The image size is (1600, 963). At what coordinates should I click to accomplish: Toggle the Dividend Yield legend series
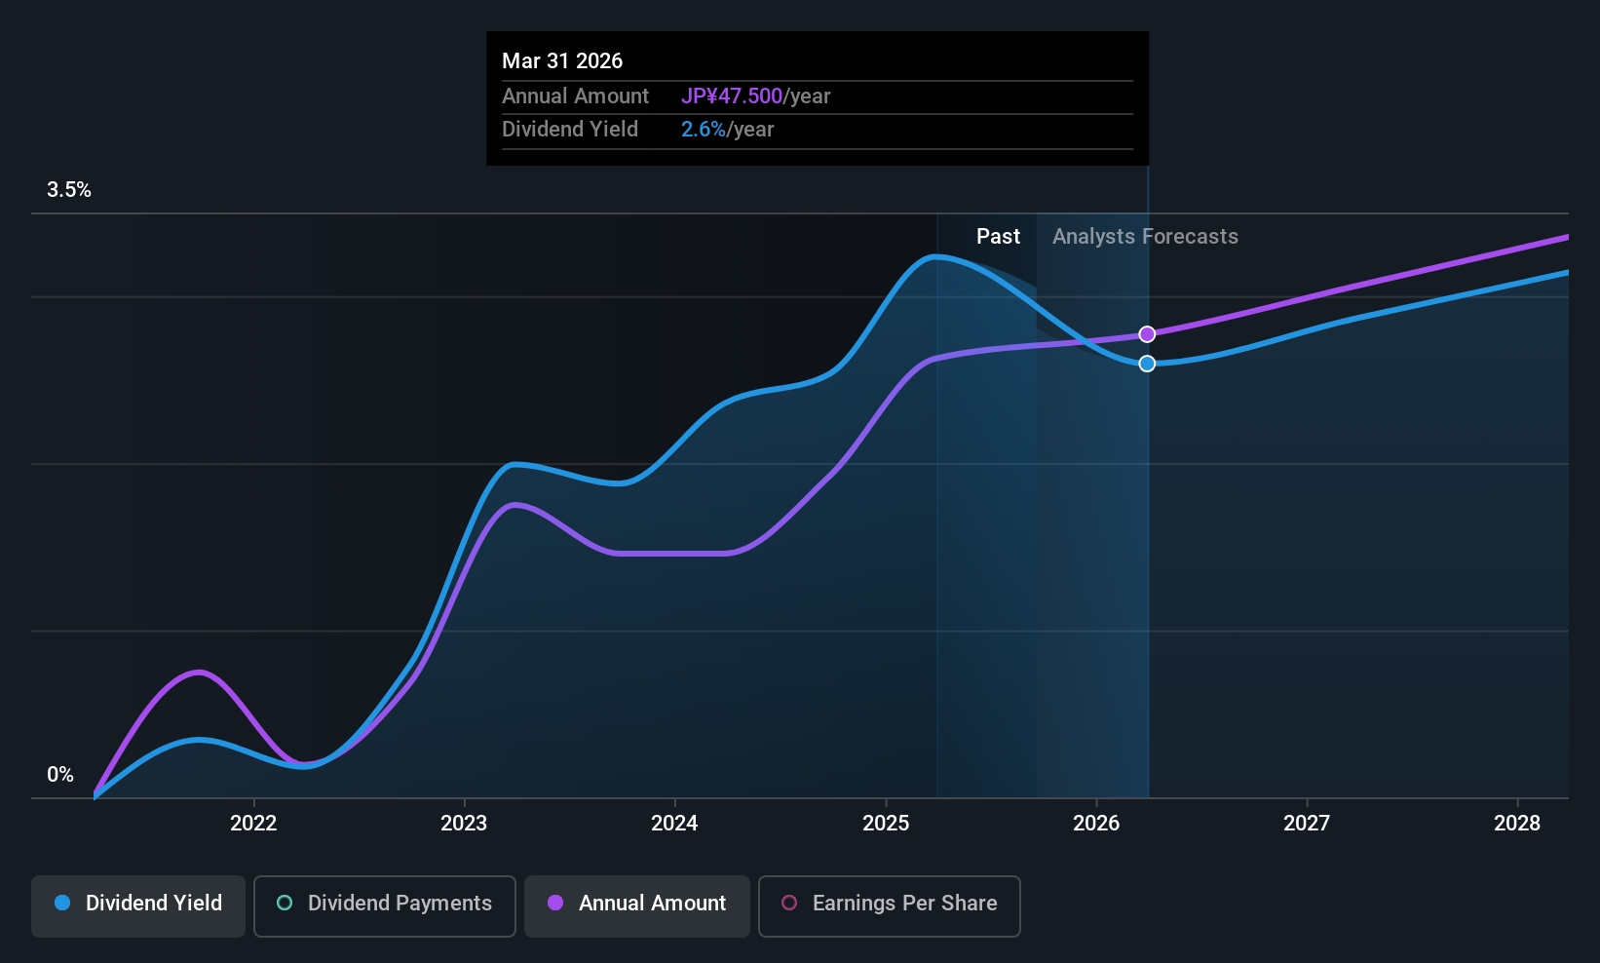tap(138, 905)
